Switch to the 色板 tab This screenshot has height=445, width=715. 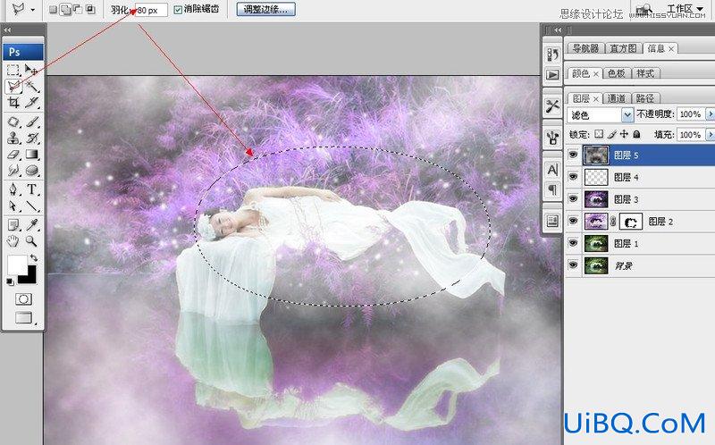[x=617, y=73]
